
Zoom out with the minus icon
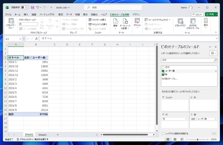point(187,139)
